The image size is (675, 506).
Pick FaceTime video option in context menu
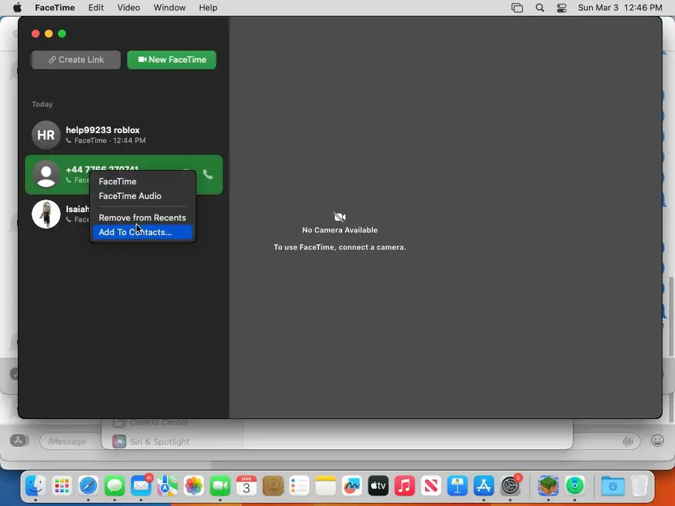[142, 181]
